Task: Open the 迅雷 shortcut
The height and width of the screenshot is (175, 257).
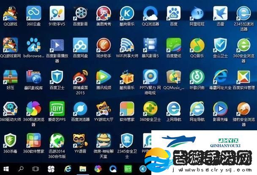Action: pos(220,13)
